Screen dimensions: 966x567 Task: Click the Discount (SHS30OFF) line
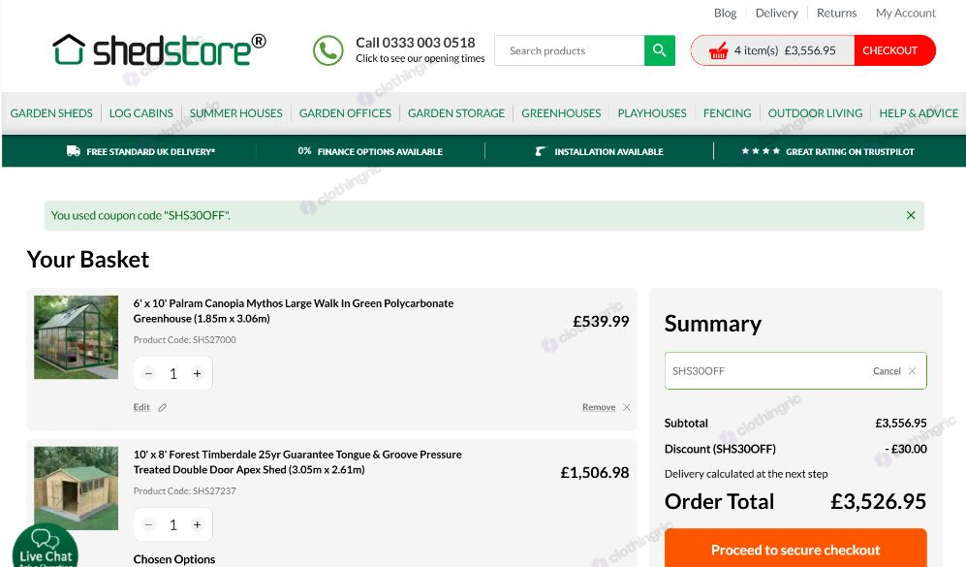click(795, 449)
